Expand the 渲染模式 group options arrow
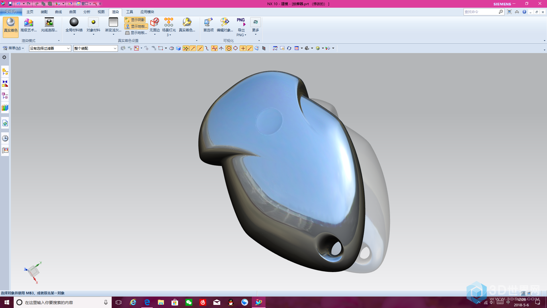 coord(59,41)
